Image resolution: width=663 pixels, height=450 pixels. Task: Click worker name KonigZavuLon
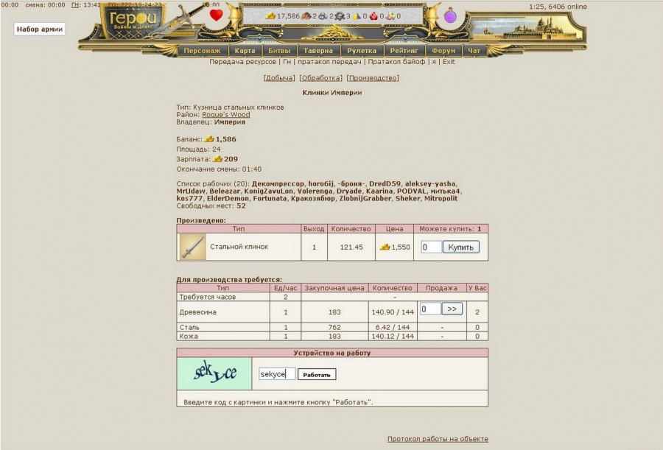pos(268,191)
